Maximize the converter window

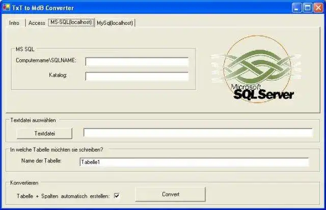coord(308,8)
